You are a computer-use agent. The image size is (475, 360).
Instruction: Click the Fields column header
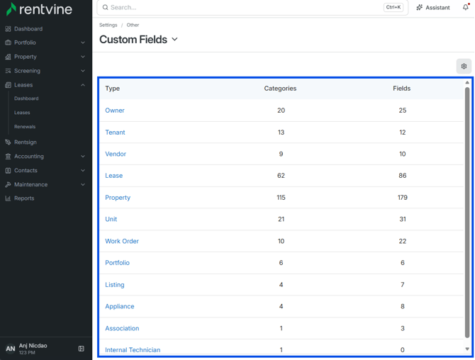coord(402,89)
